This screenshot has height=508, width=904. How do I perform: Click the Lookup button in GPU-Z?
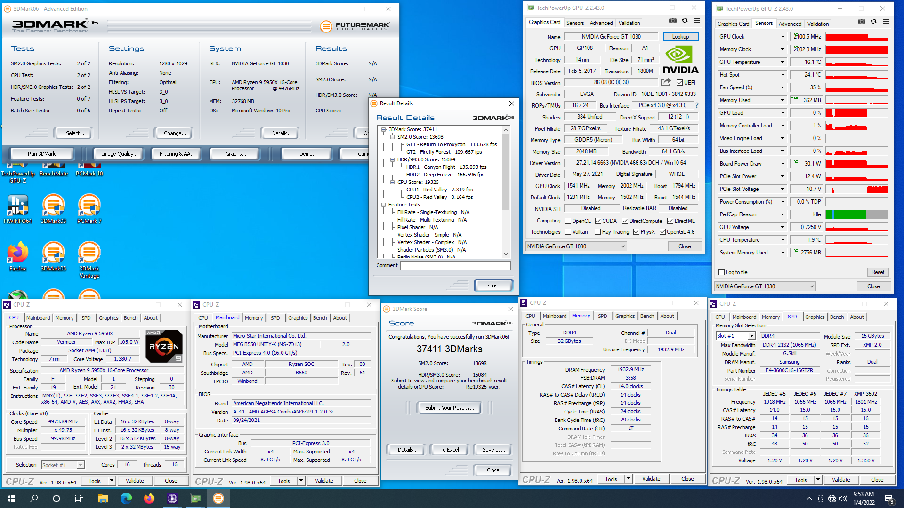680,37
